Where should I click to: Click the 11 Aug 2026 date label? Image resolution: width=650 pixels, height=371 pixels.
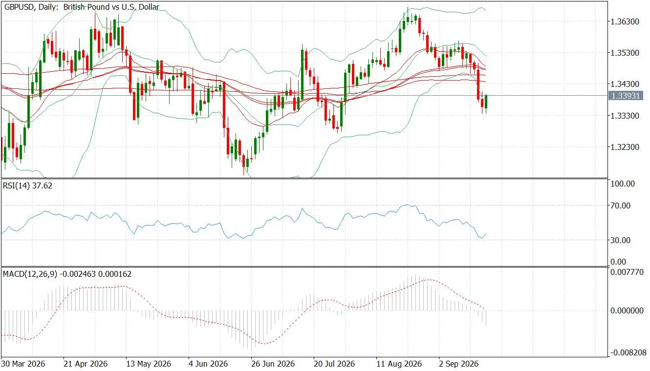click(x=399, y=364)
